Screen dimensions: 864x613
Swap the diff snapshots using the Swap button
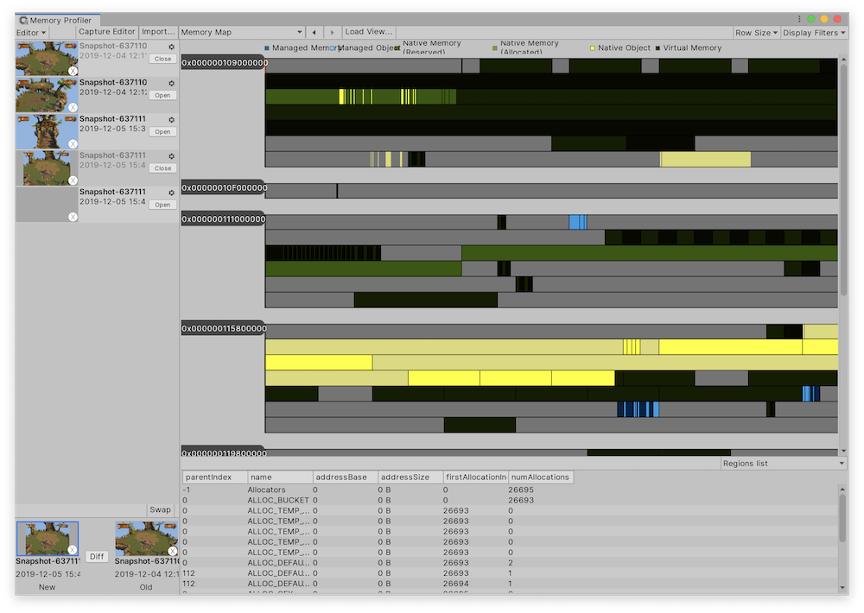tap(159, 509)
